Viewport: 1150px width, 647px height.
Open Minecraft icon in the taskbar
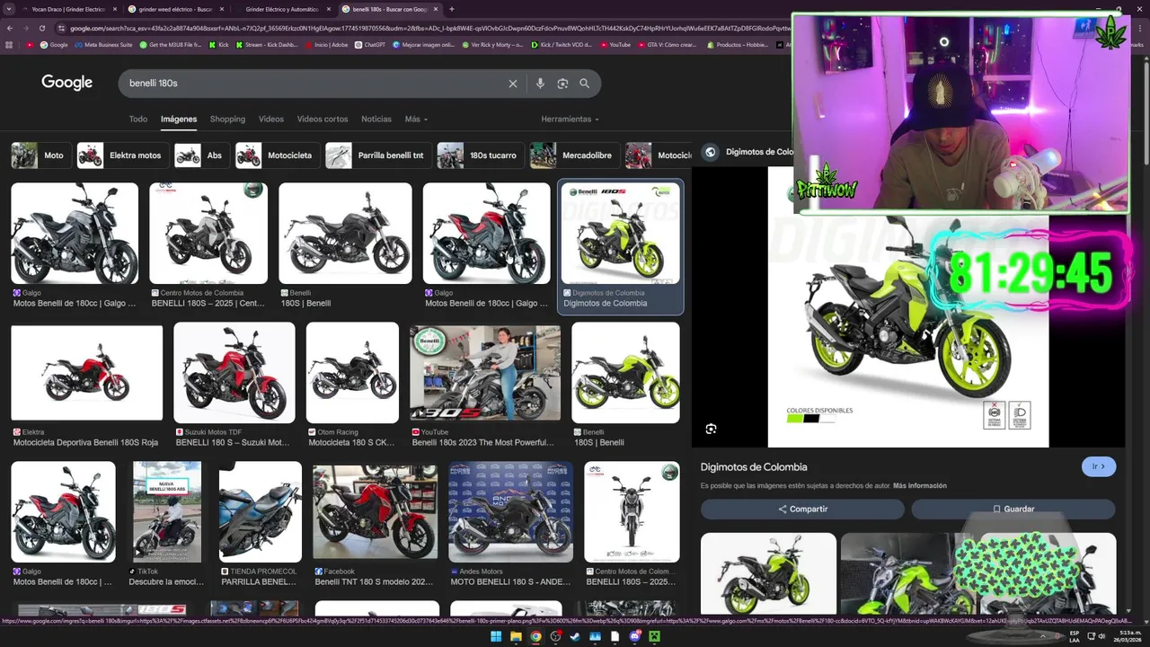pos(654,637)
